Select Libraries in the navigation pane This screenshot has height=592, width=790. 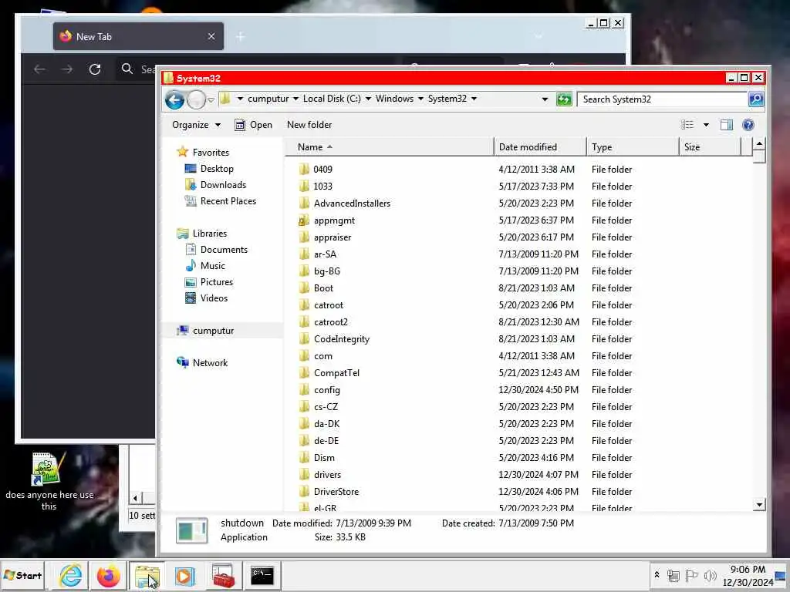(x=210, y=233)
